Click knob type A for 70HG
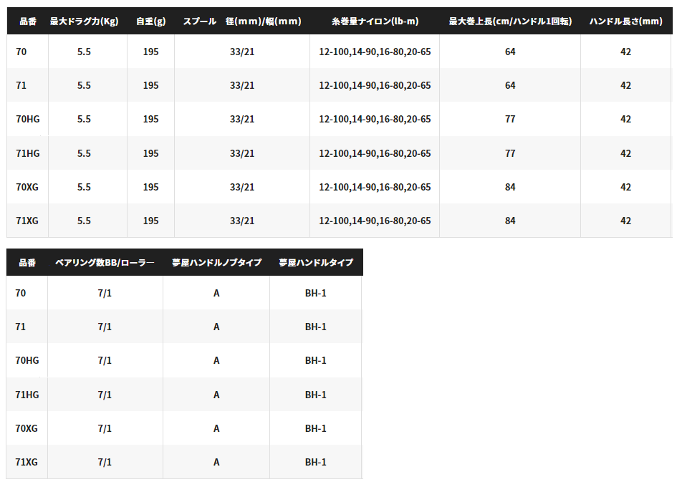677x482 pixels. pyautogui.click(x=216, y=360)
